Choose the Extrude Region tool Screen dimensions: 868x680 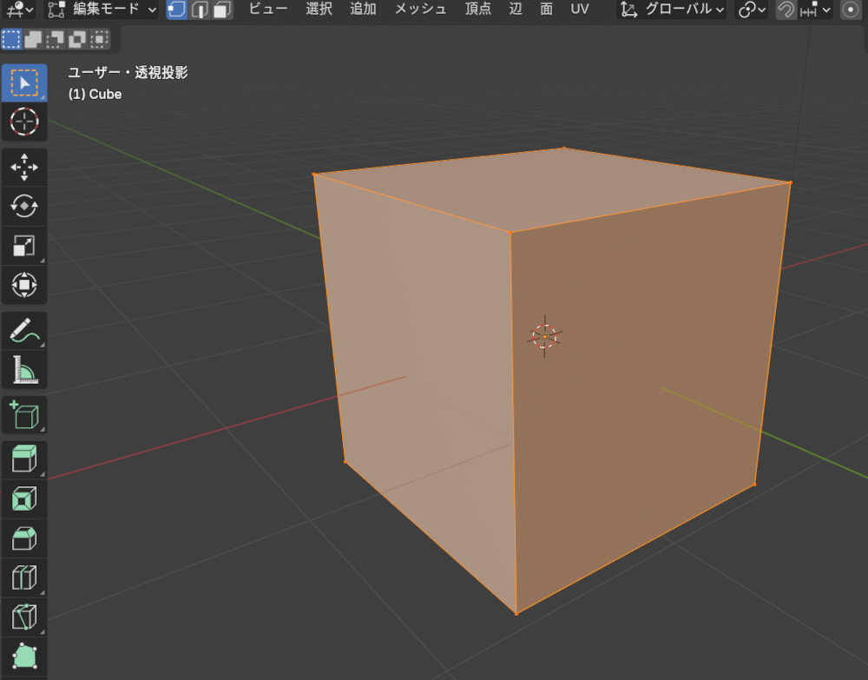click(23, 458)
